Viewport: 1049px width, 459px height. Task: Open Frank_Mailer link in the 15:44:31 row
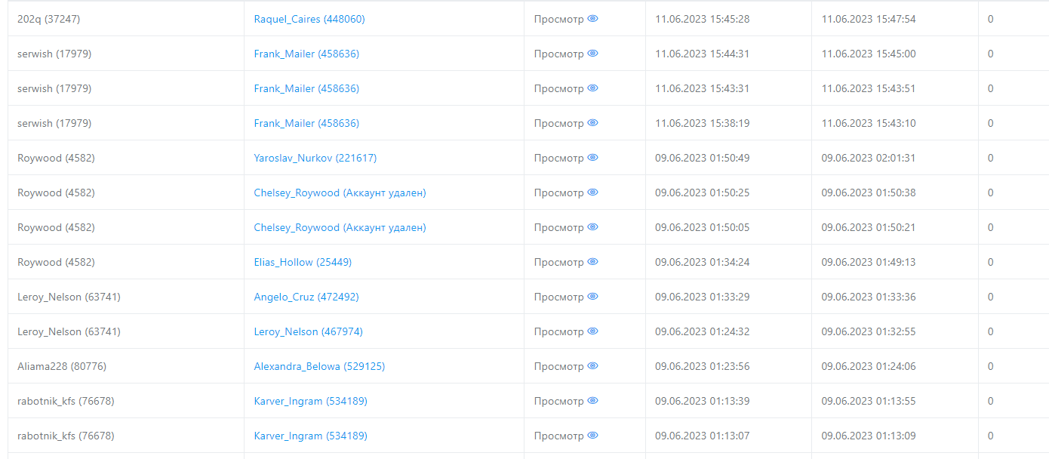(306, 54)
